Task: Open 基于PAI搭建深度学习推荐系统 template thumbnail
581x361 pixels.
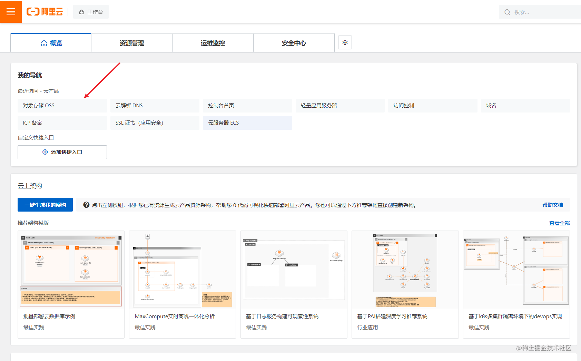Action: [x=405, y=270]
